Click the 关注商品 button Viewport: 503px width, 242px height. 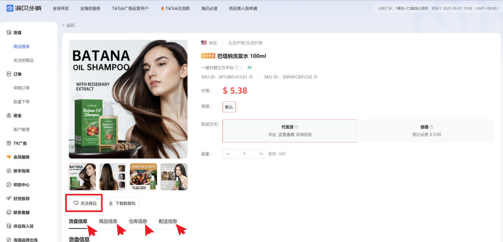pos(85,203)
